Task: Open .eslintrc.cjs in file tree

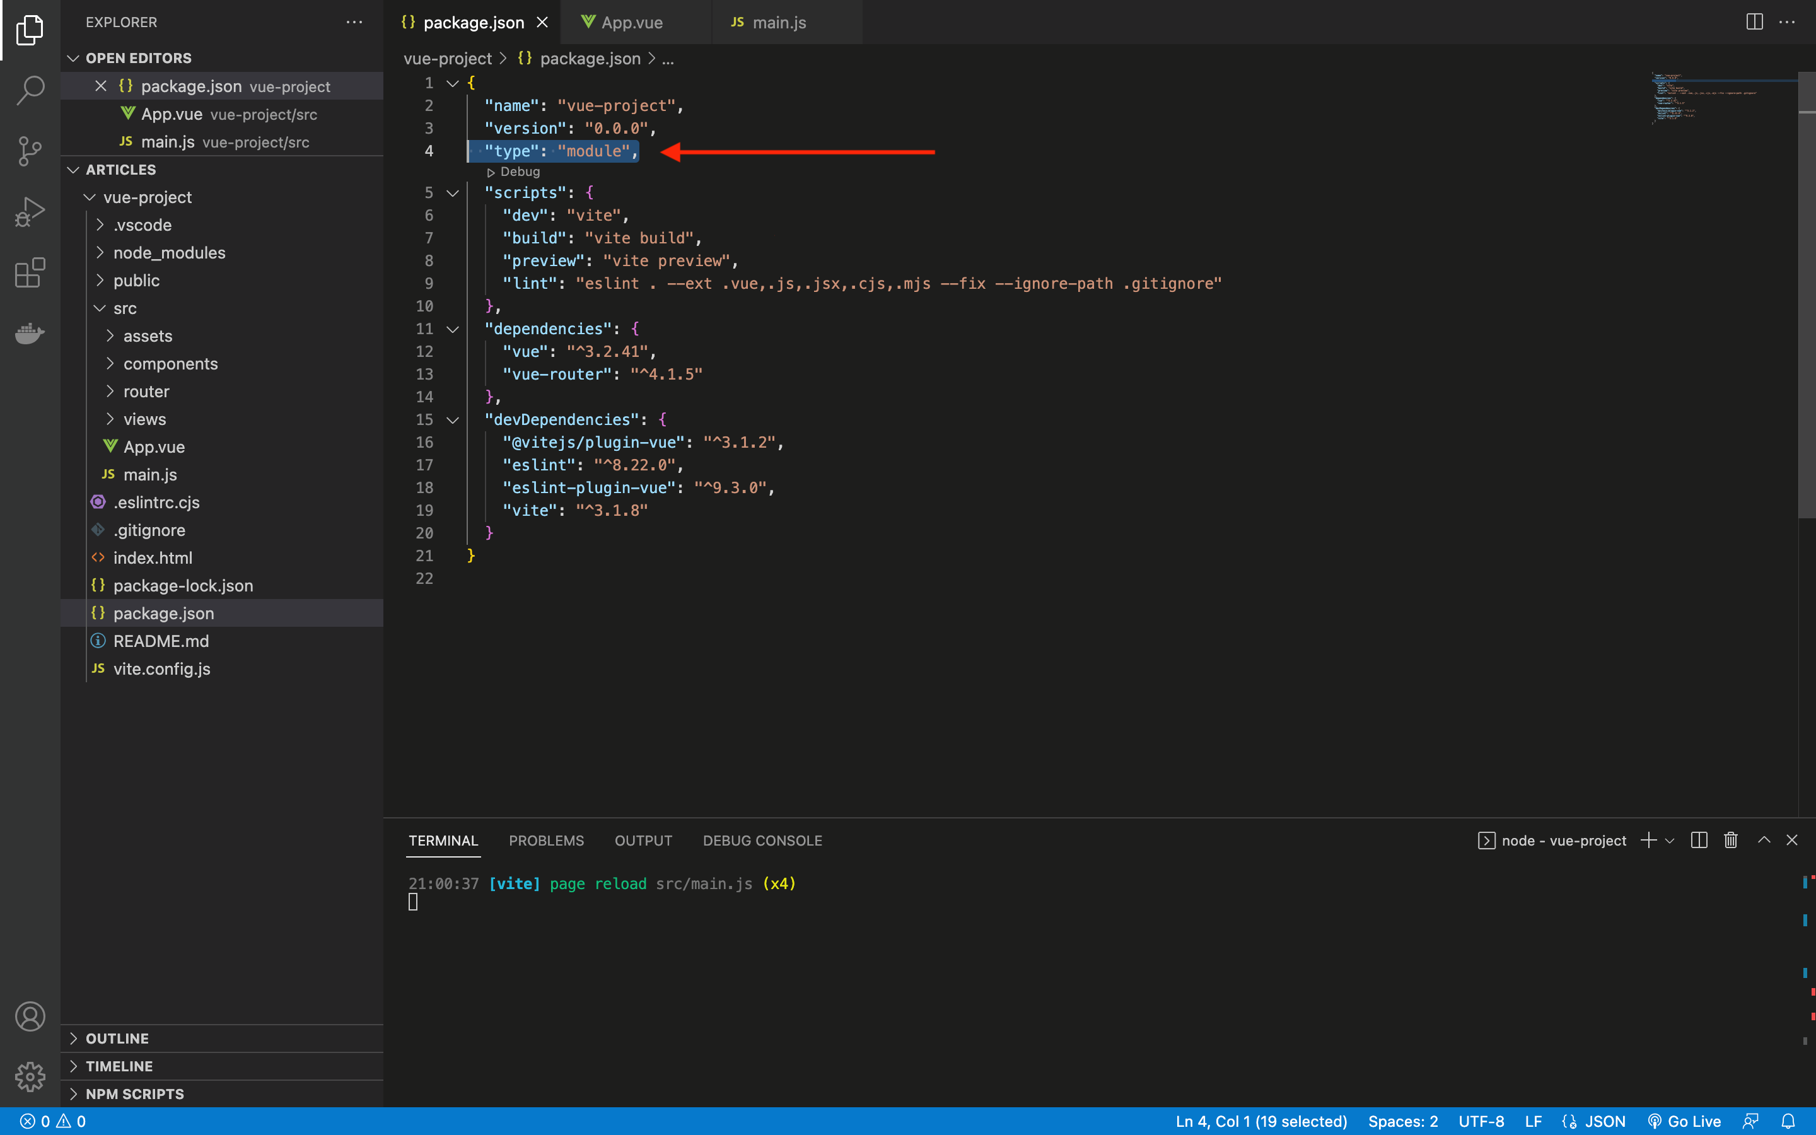Action: [x=222, y=502]
